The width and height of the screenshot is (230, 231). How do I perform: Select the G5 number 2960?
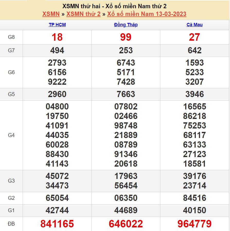tap(57, 94)
